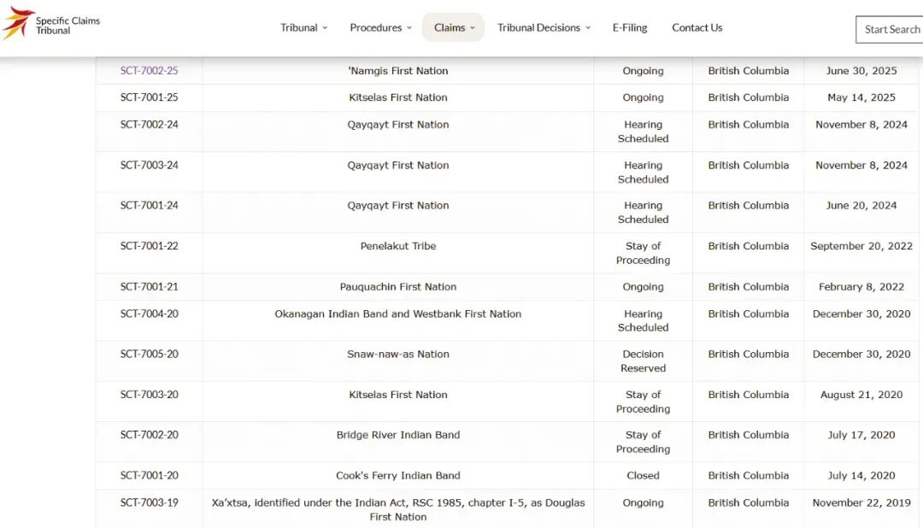Open claim SCT-7005-20 Snaw-naw-as
This screenshot has width=923, height=528.
point(150,355)
